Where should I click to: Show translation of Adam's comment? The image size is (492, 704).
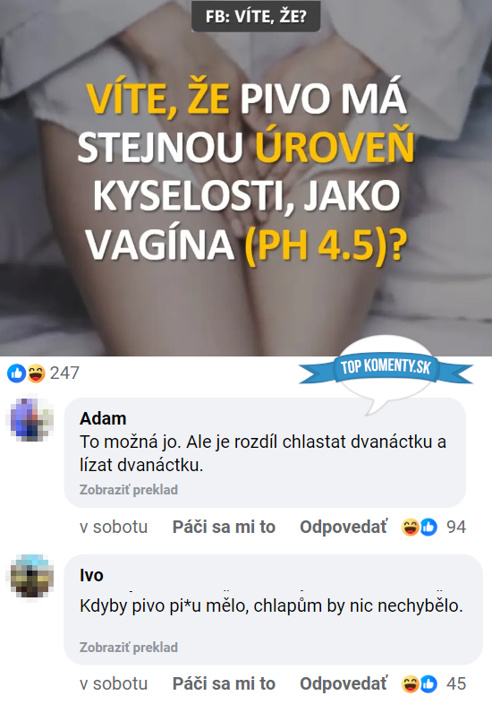tap(129, 489)
